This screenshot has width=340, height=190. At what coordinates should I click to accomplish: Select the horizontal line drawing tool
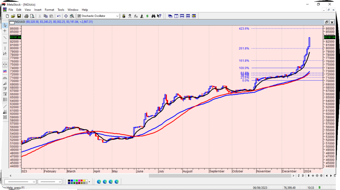pos(5,43)
